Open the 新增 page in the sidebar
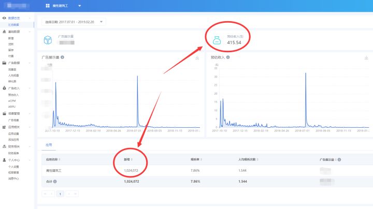The image size is (373, 209). click(x=11, y=38)
